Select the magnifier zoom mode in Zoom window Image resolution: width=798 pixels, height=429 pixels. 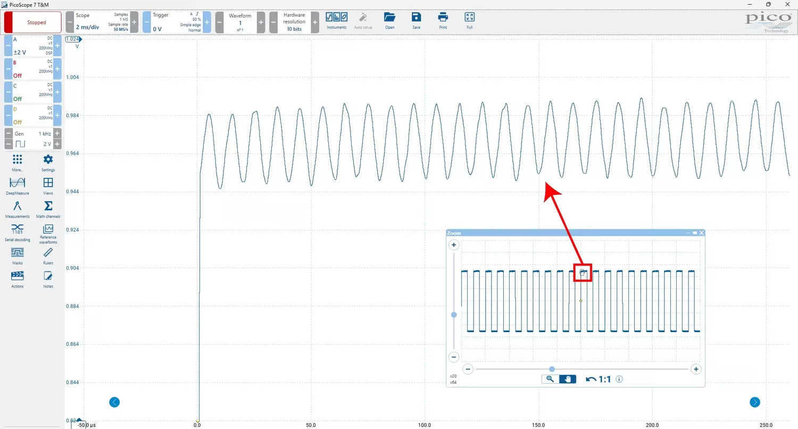click(x=550, y=379)
